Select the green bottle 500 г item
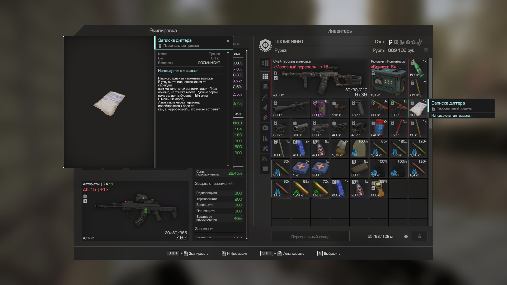The height and width of the screenshot is (285, 507). coord(418,68)
